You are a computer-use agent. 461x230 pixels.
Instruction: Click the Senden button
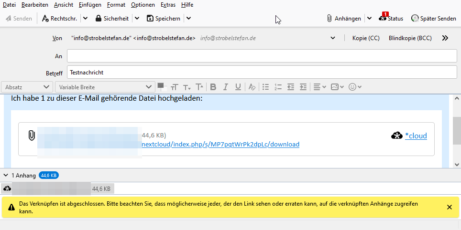tap(19, 19)
